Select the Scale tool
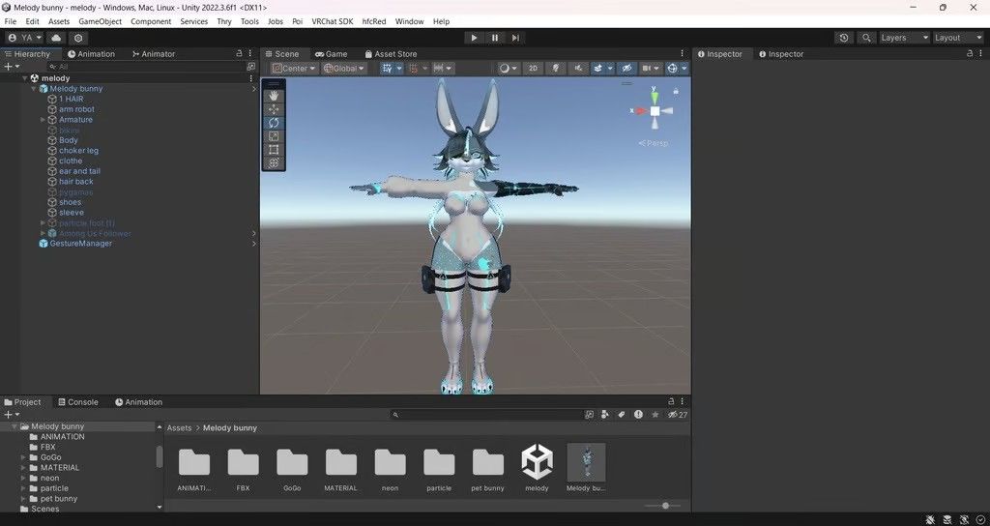The image size is (990, 526). pyautogui.click(x=274, y=135)
